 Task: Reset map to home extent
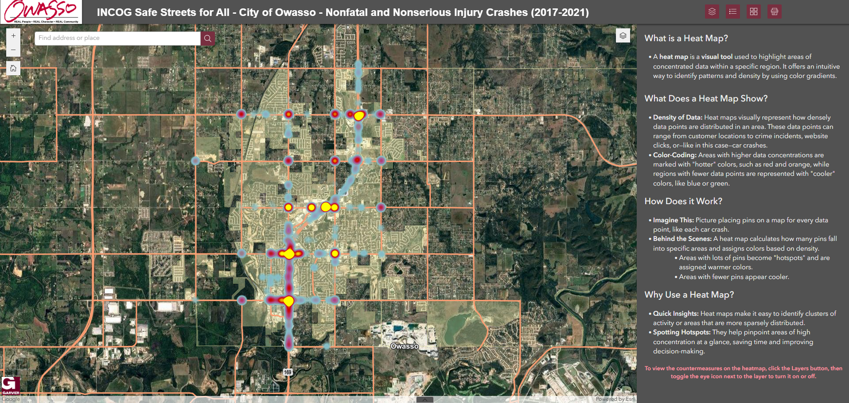pos(13,68)
